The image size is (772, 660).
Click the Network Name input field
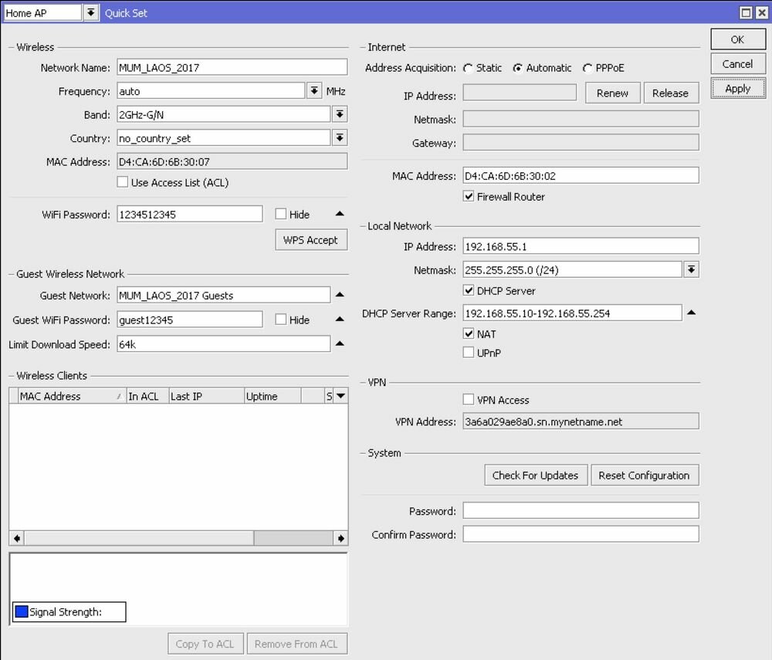(232, 67)
